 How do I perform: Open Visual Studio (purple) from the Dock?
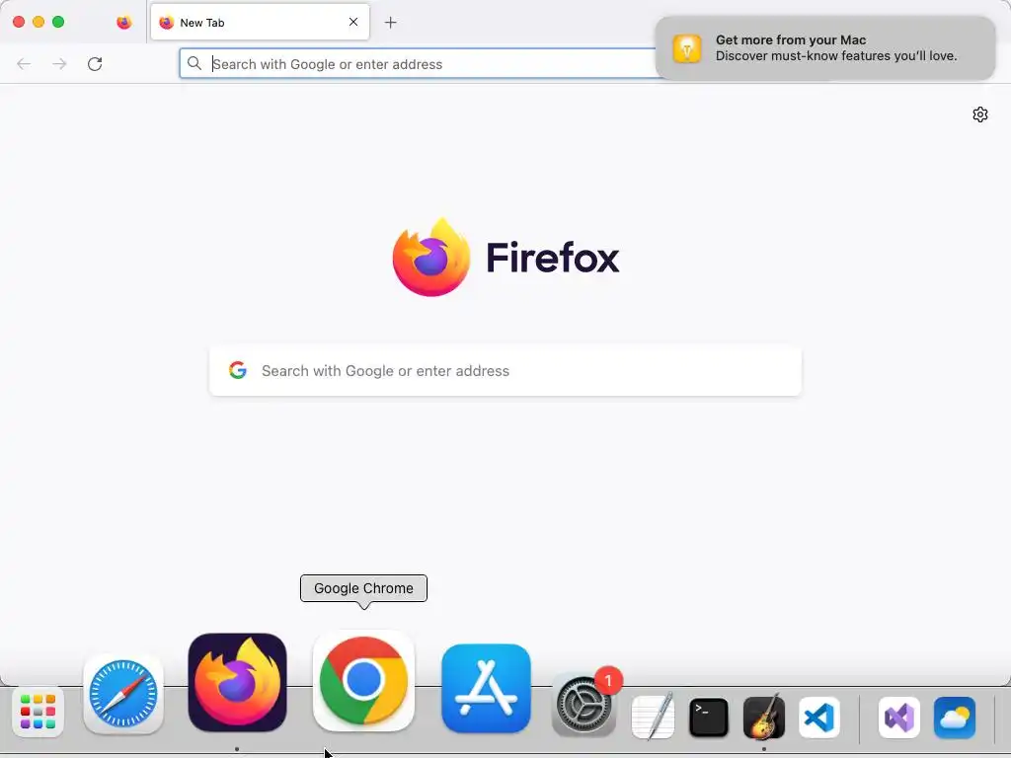pyautogui.click(x=899, y=718)
